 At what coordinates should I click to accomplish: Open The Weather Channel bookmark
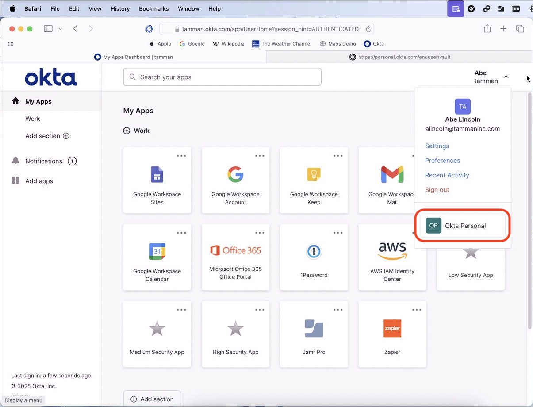(281, 44)
